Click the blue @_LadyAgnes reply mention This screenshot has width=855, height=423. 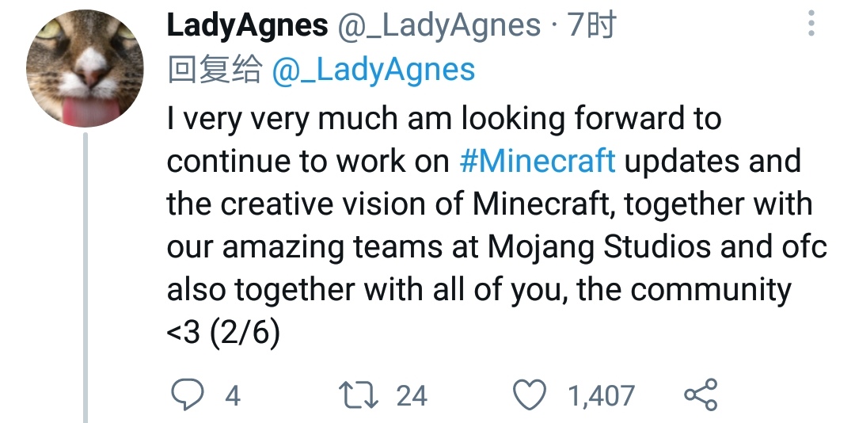373,70
